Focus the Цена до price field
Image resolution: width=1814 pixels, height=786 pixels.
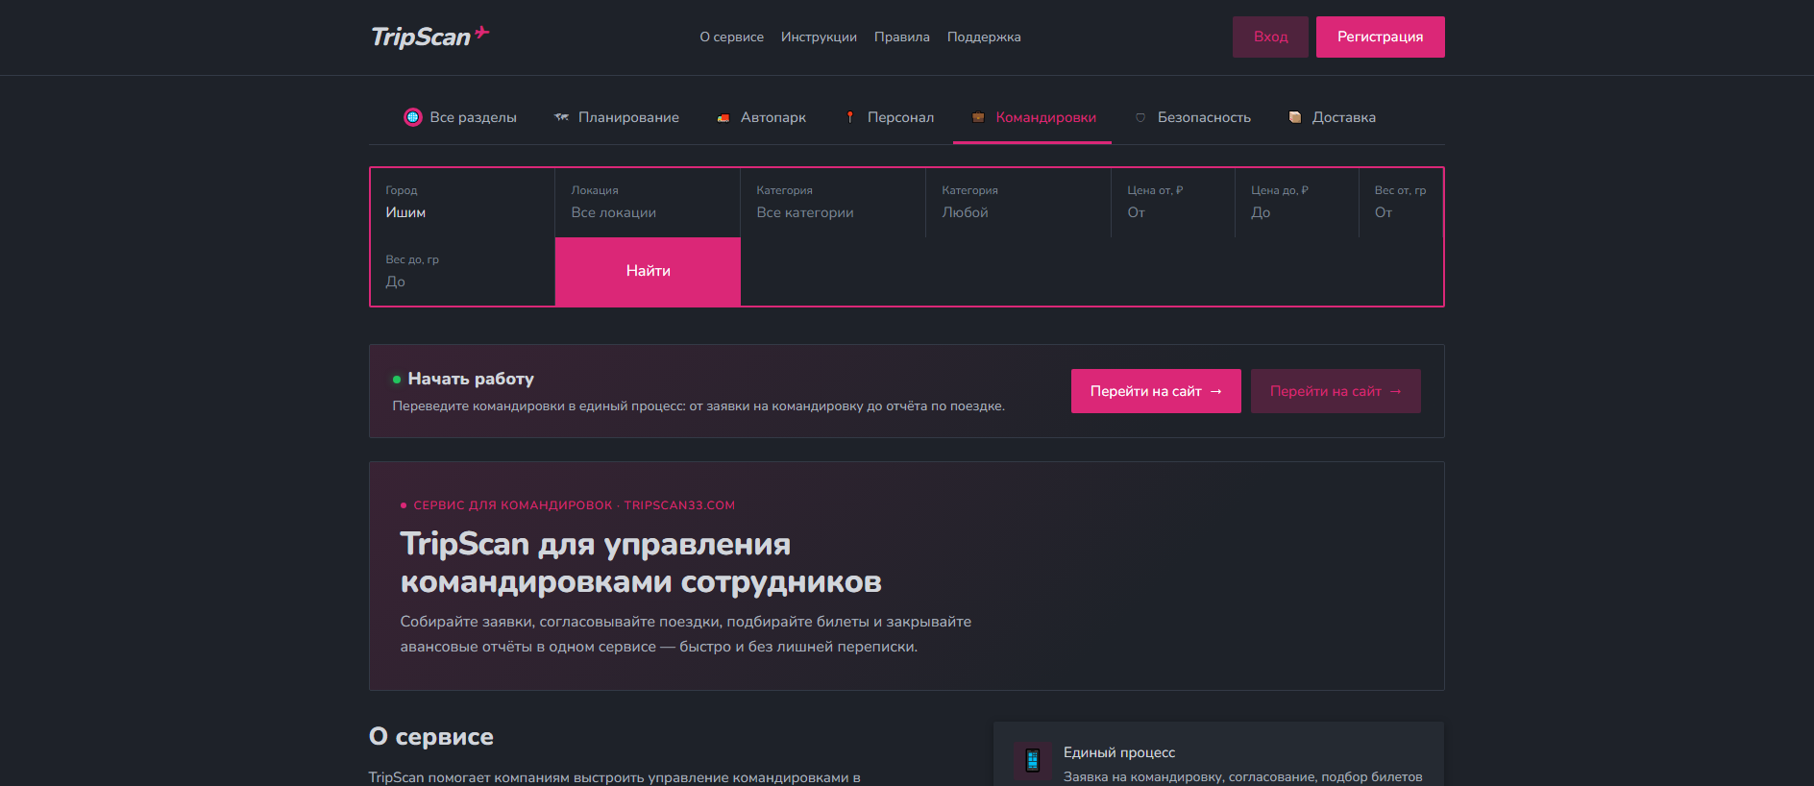pos(1297,203)
